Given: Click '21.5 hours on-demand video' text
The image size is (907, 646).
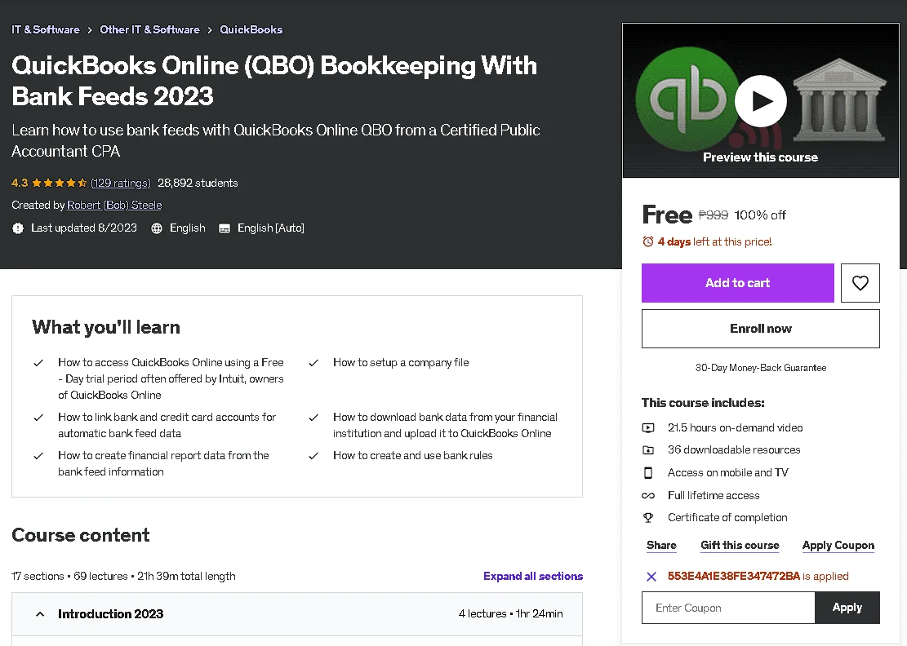Looking at the screenshot, I should click(736, 427).
